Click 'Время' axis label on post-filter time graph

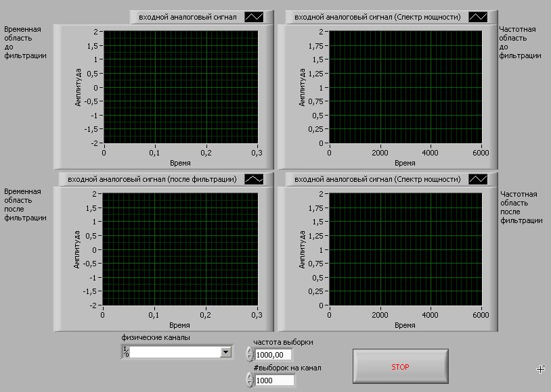click(179, 325)
